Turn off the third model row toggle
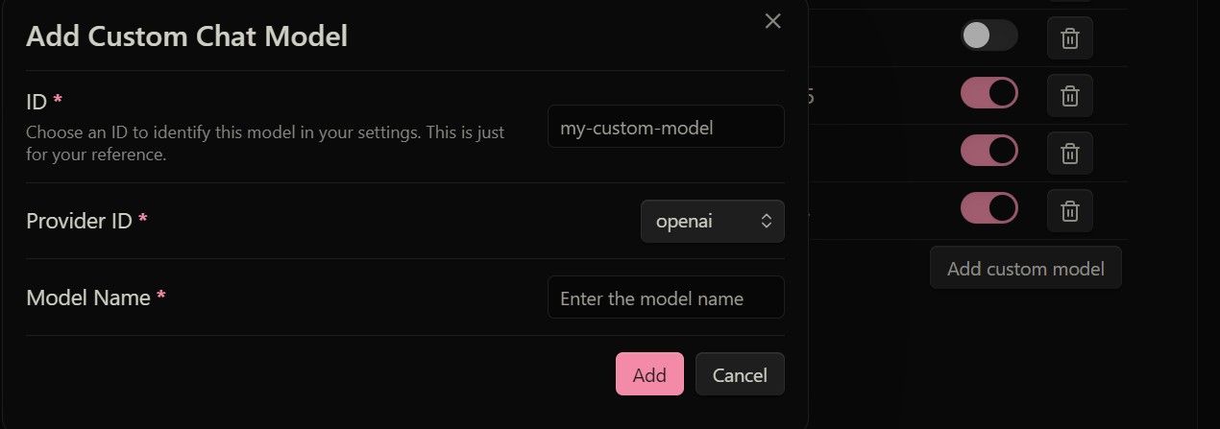 [x=988, y=151]
